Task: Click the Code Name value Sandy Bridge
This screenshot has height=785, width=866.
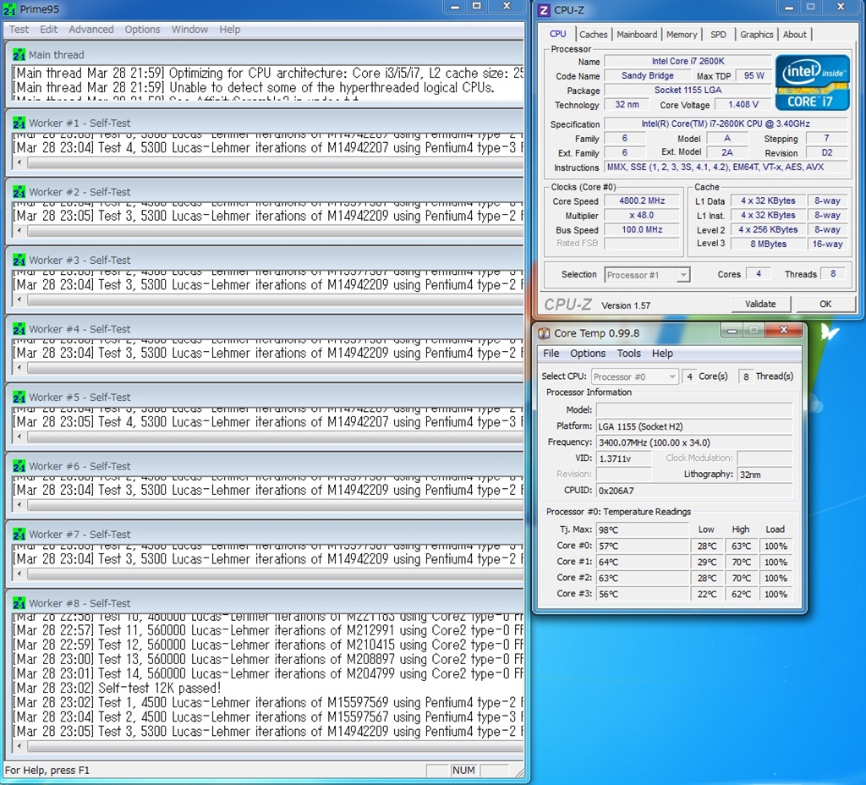Action: click(x=647, y=75)
